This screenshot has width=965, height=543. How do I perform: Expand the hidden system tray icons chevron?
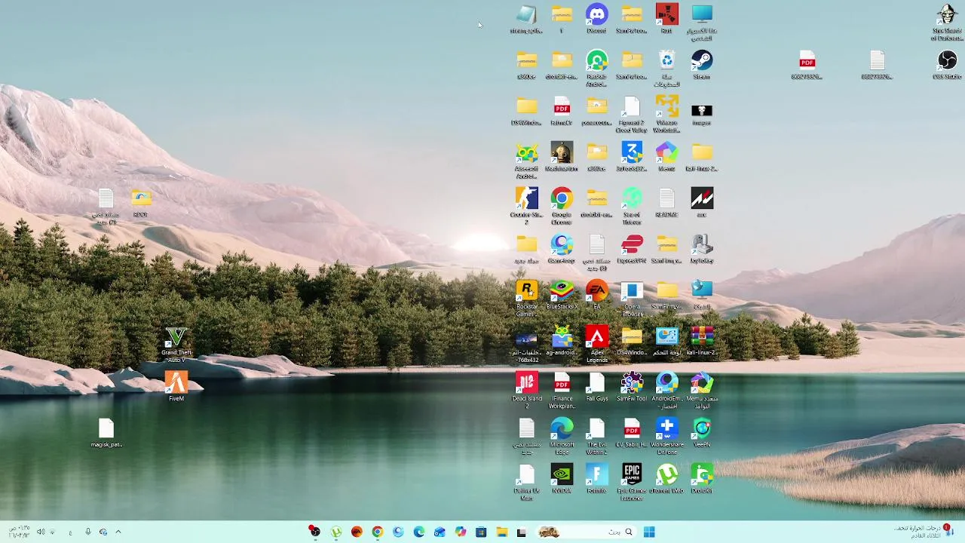coord(118,532)
